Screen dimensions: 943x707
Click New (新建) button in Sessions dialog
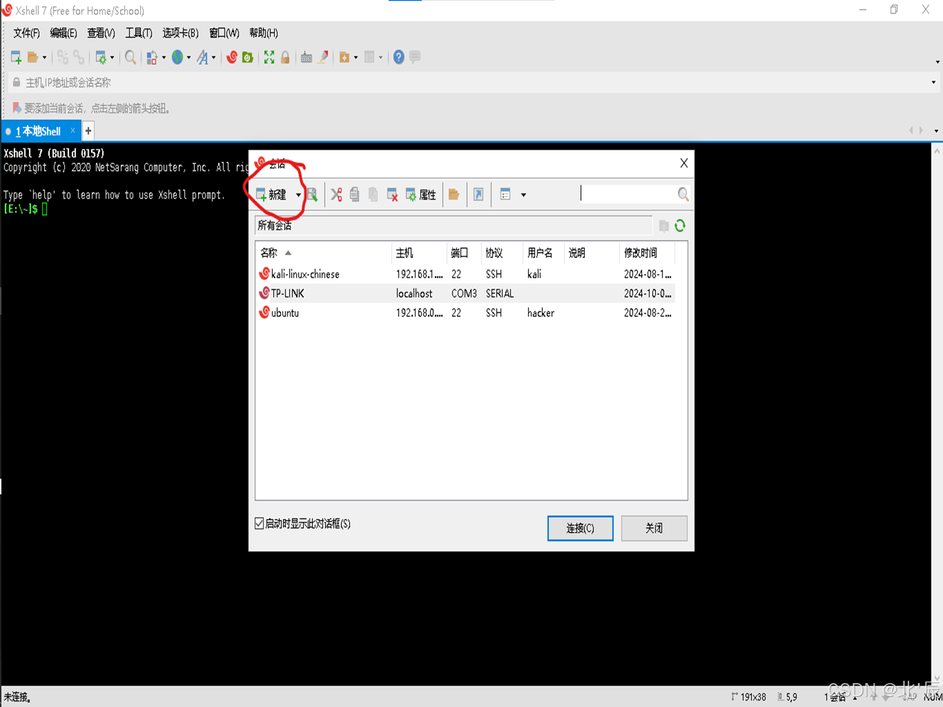point(272,195)
